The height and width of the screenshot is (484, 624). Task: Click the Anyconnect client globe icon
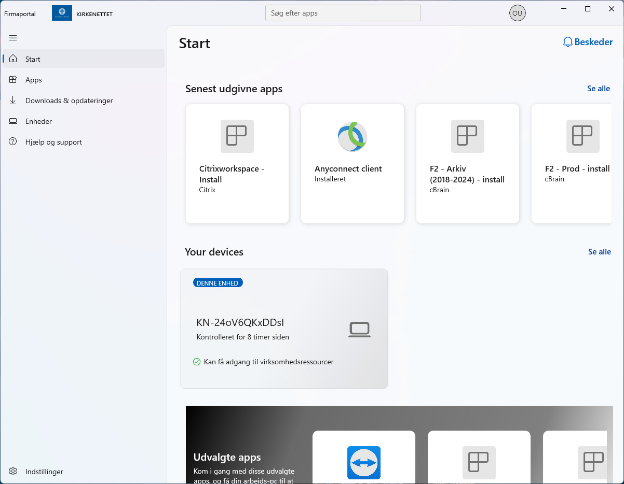tap(352, 136)
